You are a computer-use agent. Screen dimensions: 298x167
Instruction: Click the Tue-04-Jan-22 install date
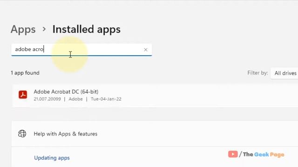(106, 99)
